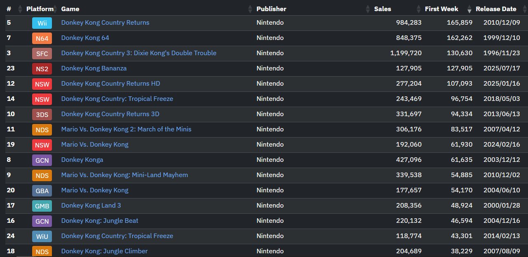
Task: Click the Wii platform badge
Action: click(x=42, y=23)
